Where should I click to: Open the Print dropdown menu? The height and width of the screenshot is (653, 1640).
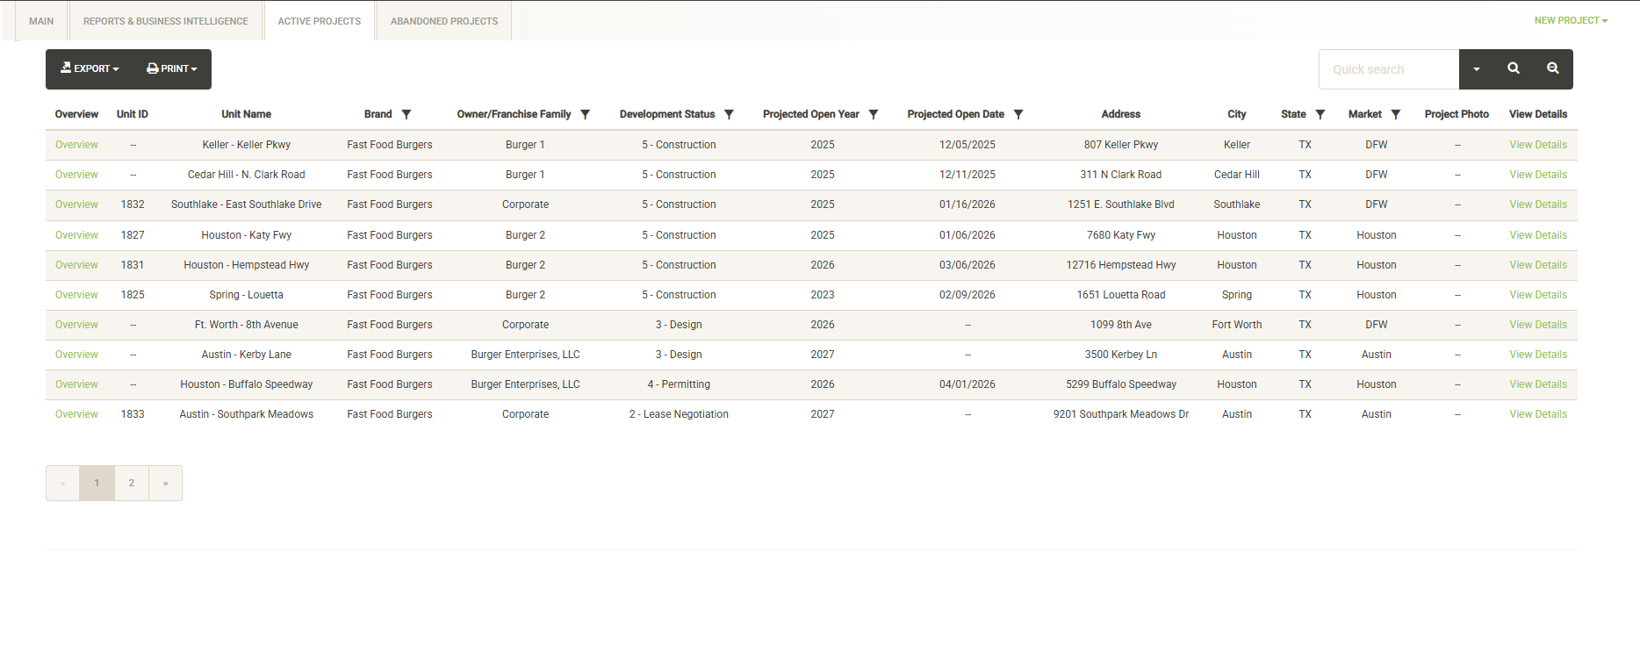coord(172,68)
